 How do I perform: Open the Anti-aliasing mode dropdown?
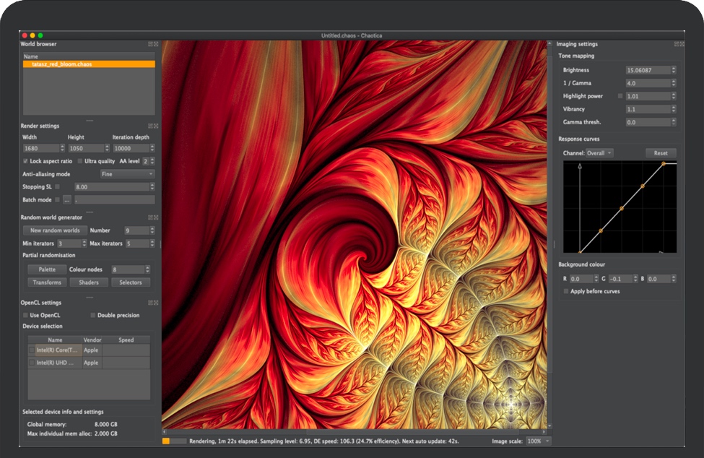point(127,174)
